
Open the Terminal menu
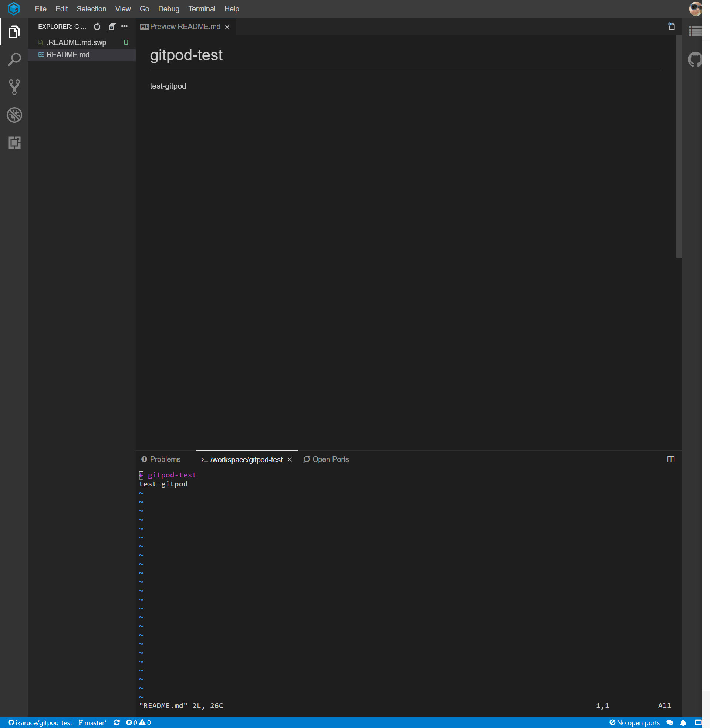click(x=202, y=9)
